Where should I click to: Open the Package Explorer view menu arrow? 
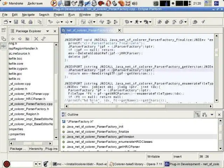48,31
